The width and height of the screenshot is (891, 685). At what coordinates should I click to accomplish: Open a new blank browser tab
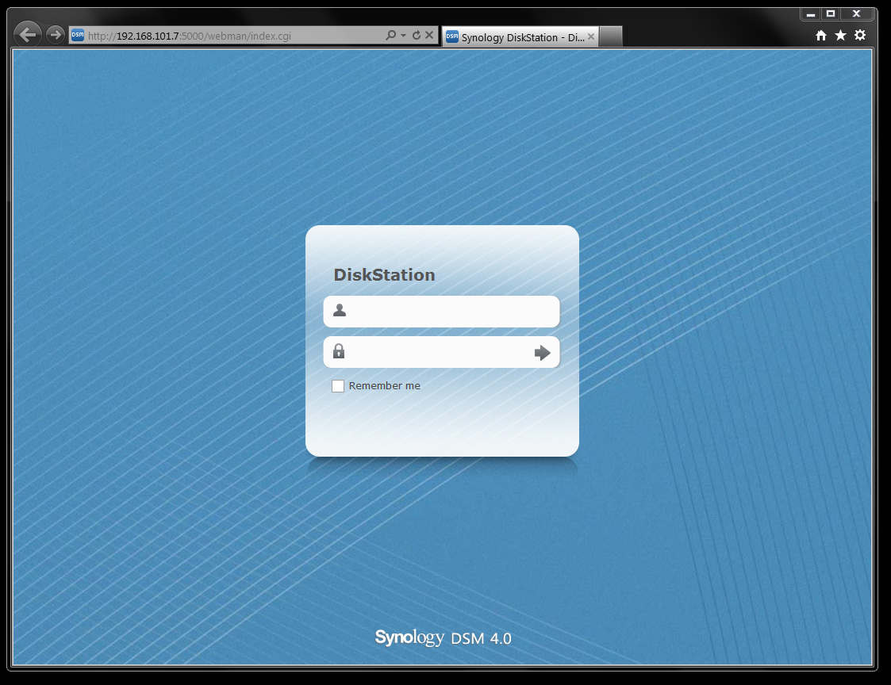(610, 37)
